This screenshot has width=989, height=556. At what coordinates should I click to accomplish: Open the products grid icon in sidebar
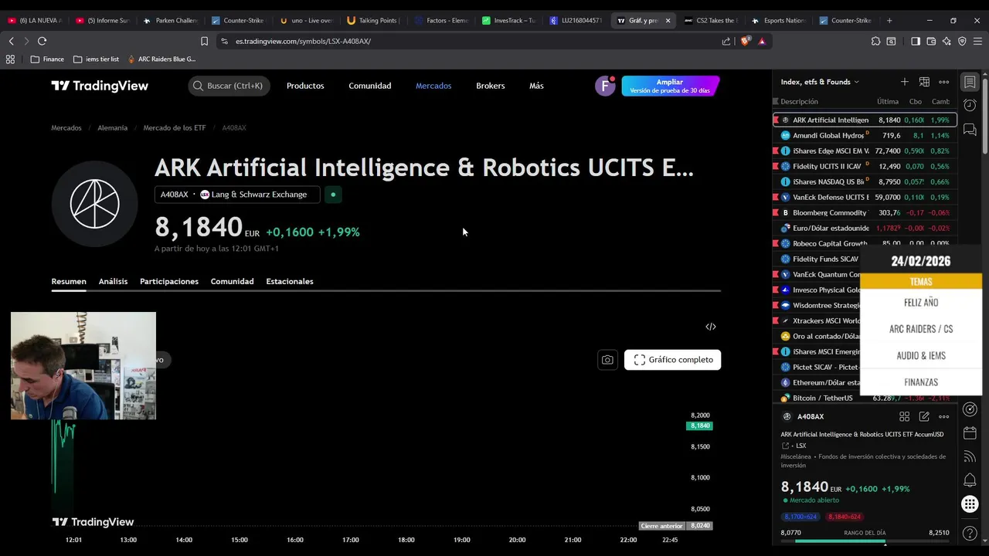pos(970,504)
